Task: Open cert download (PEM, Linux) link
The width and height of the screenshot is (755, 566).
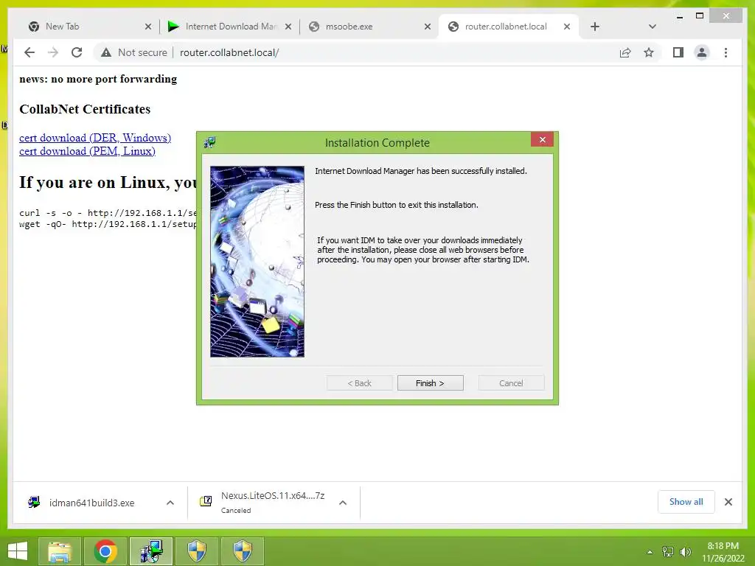Action: pyautogui.click(x=87, y=151)
